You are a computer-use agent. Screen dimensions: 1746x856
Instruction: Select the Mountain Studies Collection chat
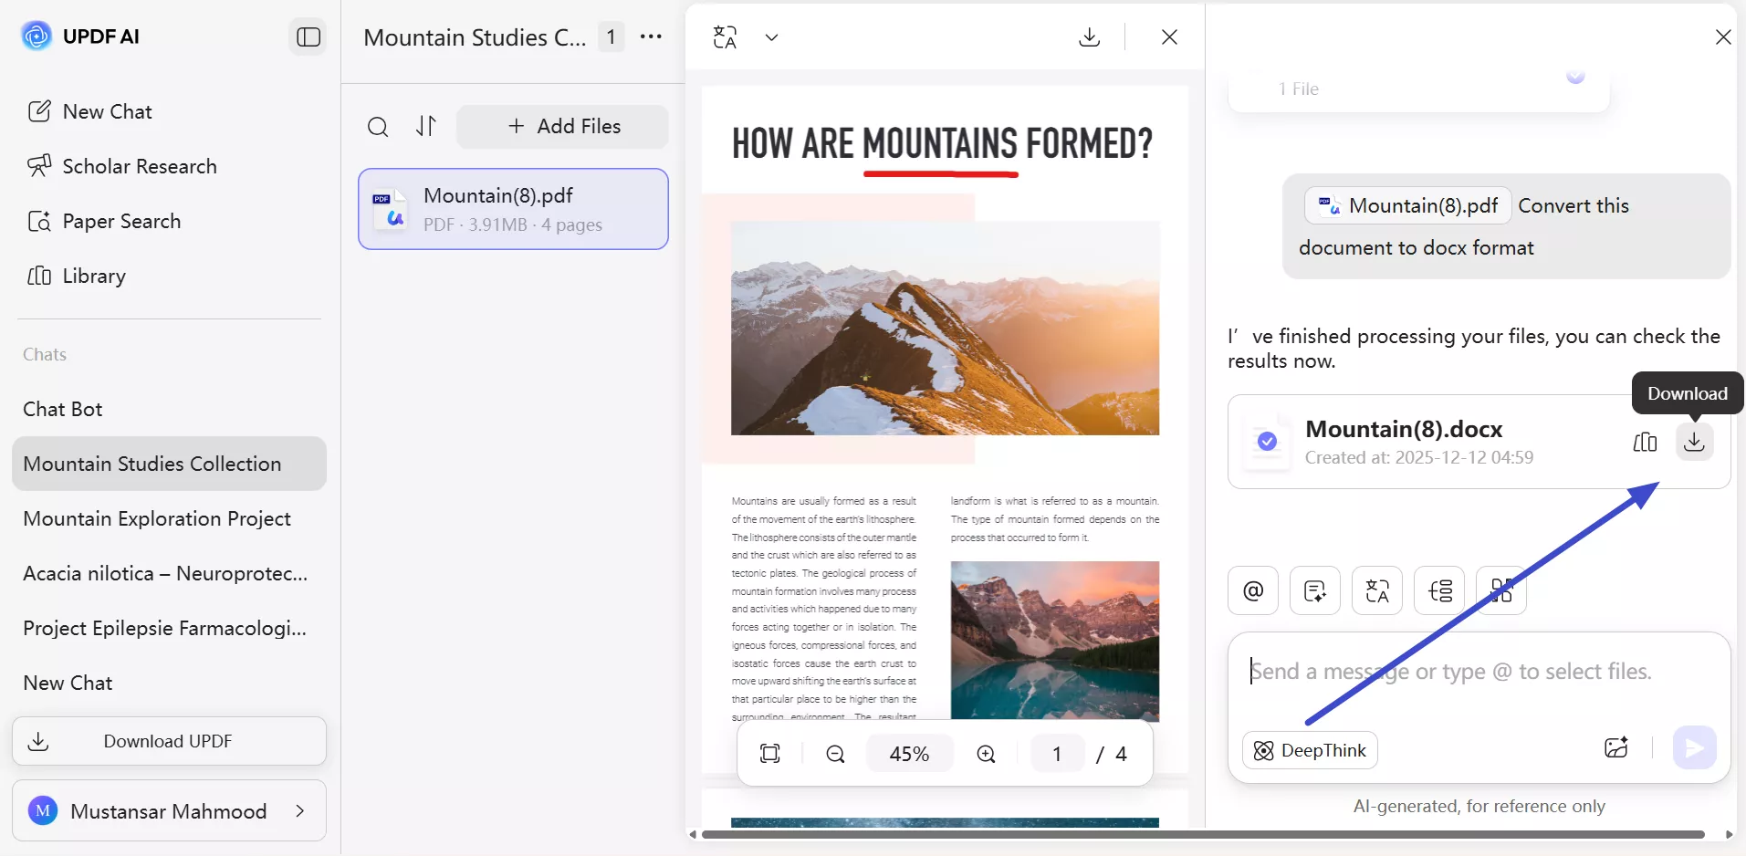169,464
